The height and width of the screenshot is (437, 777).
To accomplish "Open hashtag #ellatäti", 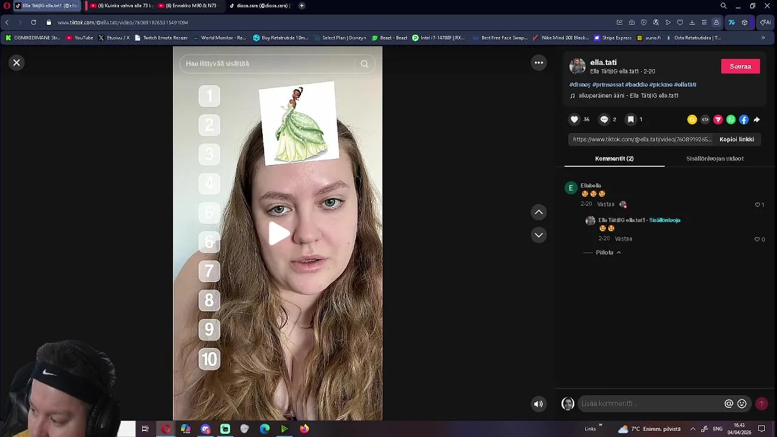I will [685, 84].
